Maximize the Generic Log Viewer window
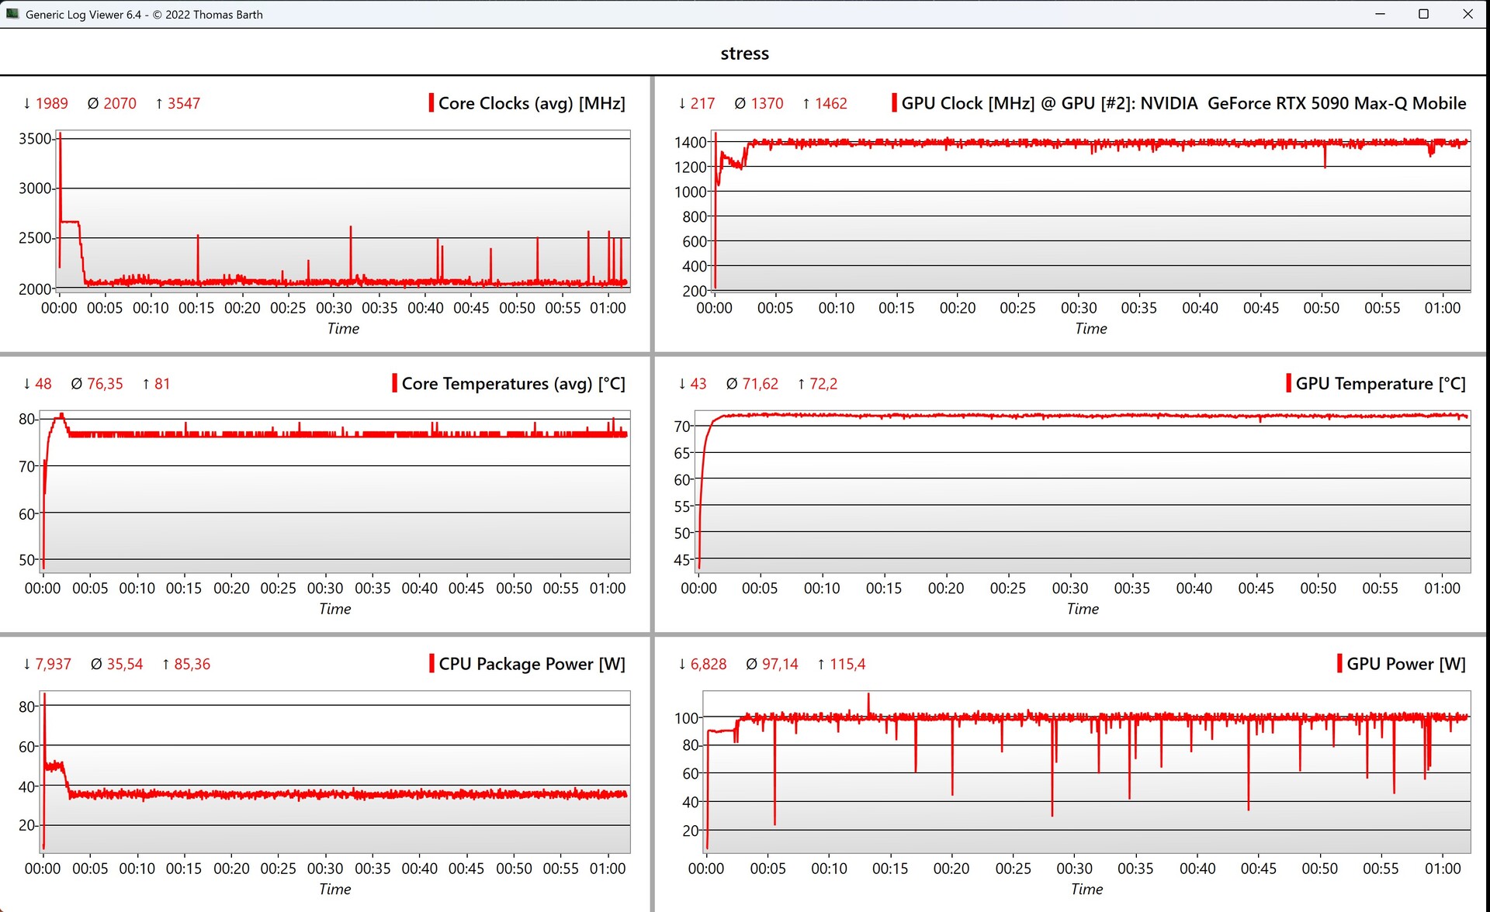 tap(1423, 14)
